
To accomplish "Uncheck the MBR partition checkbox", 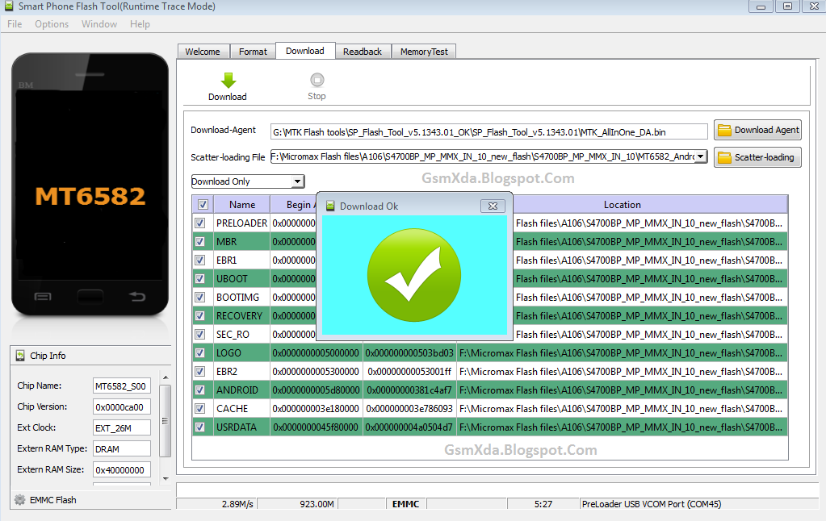I will (x=200, y=242).
